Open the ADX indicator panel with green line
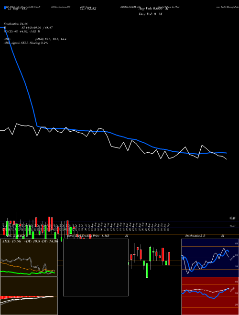 (x=29, y=258)
